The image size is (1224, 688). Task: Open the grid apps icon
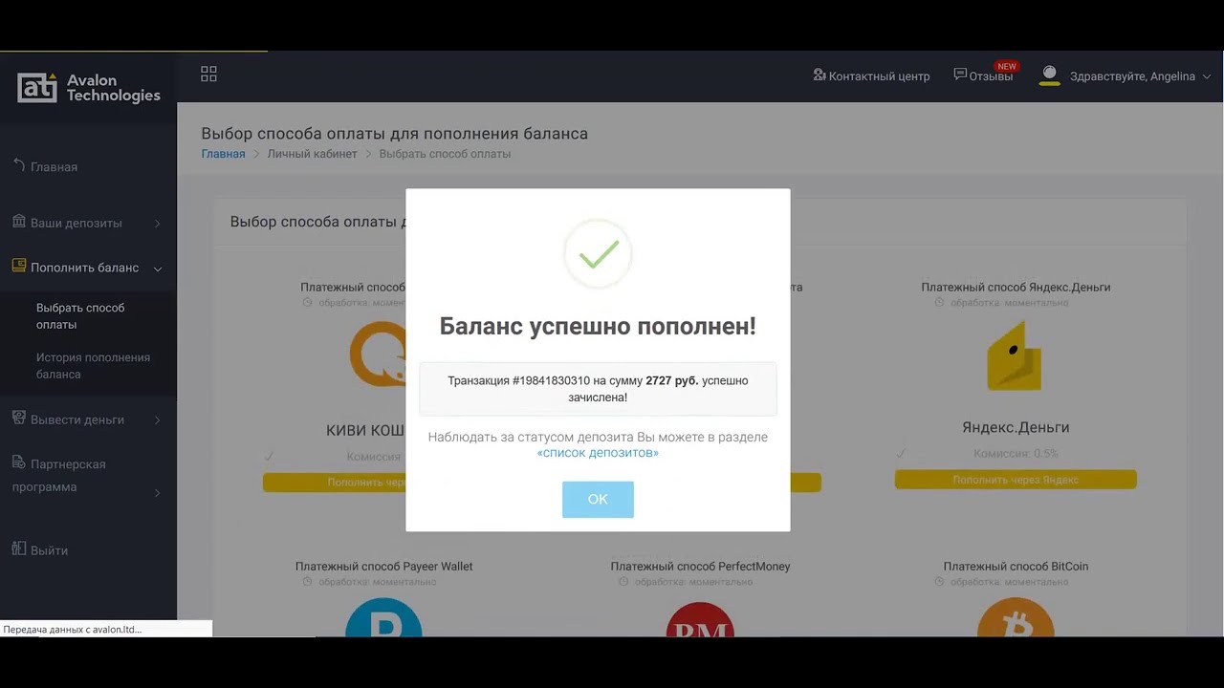pyautogui.click(x=208, y=75)
